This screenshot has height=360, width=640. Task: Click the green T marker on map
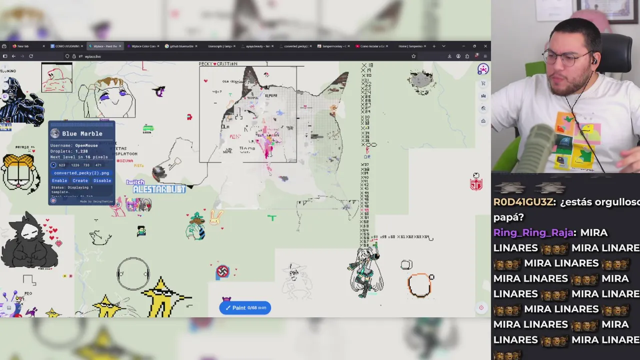pos(271,217)
